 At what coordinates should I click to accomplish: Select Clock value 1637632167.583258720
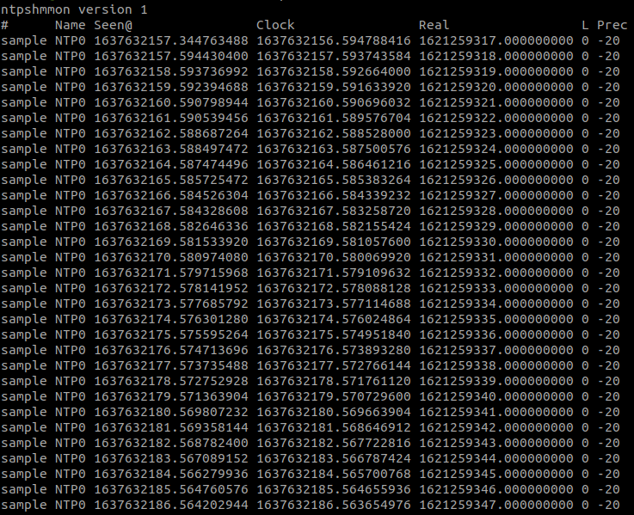coord(334,211)
